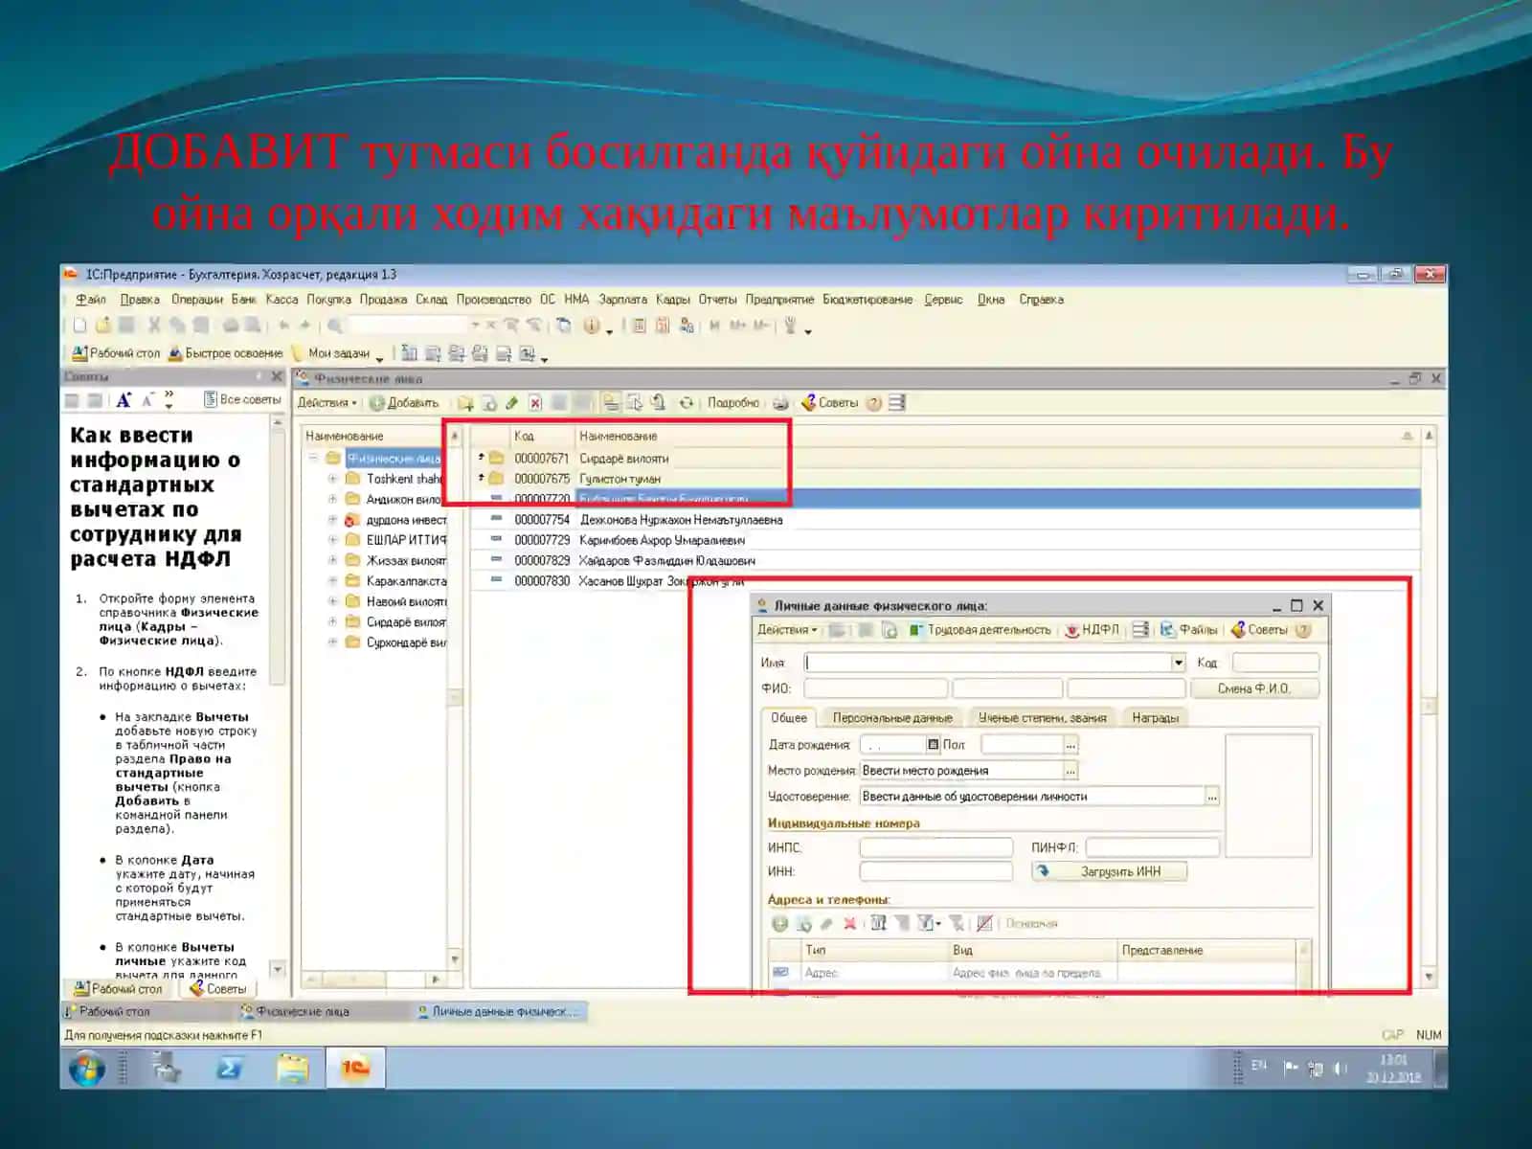Open the Операции menu
Image resolution: width=1532 pixels, height=1149 pixels.
(x=196, y=300)
